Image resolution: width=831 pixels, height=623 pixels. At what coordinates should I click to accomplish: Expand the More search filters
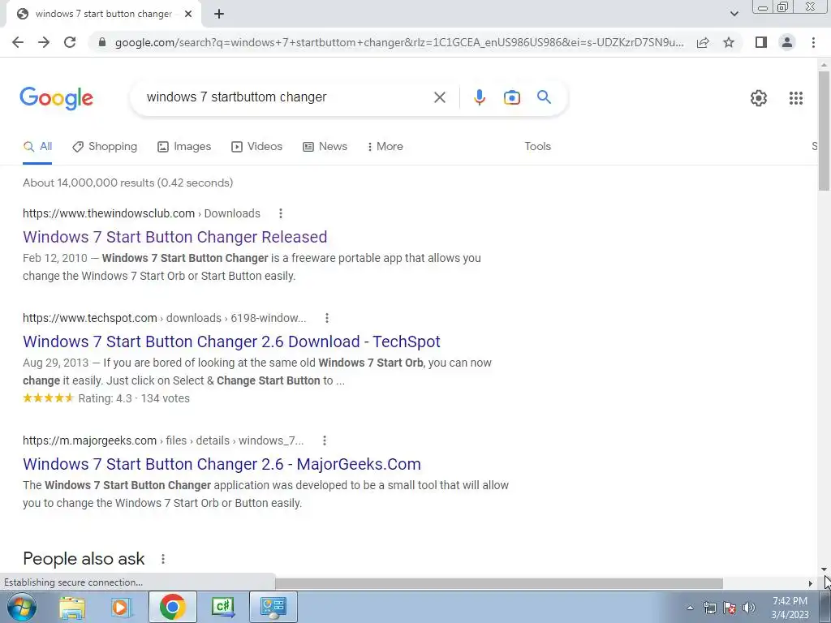click(385, 147)
